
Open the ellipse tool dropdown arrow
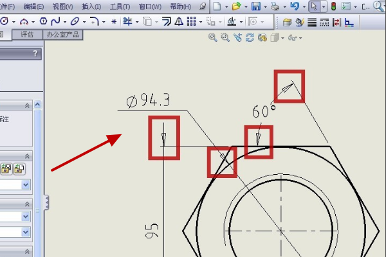coord(84,22)
